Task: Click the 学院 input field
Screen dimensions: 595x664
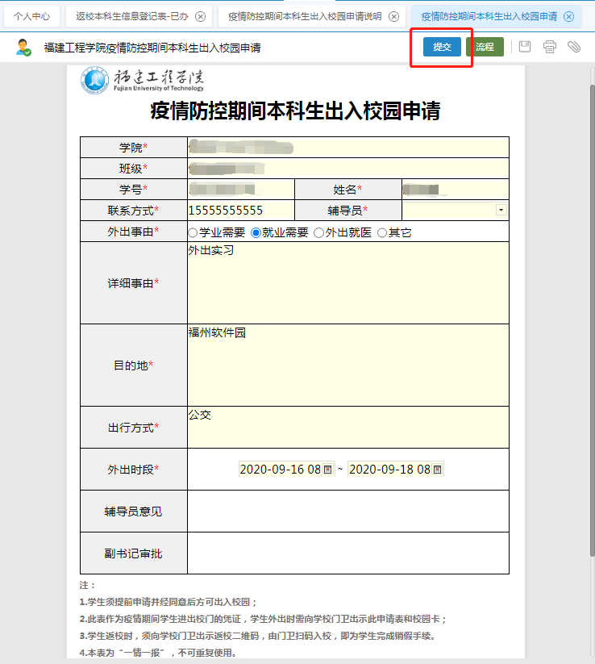Action: pos(347,148)
